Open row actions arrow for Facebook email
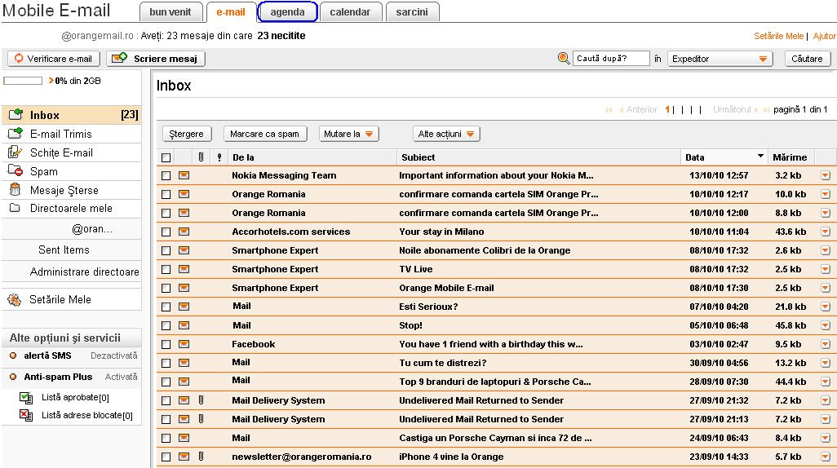 pos(826,344)
